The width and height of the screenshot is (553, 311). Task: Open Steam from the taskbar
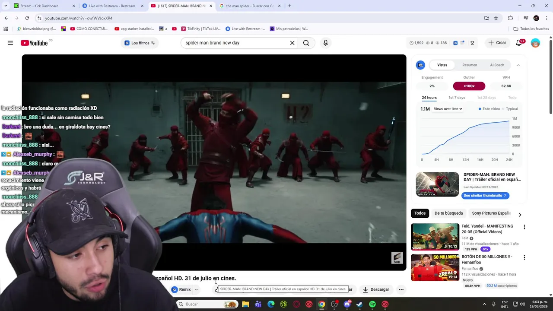[x=359, y=304]
